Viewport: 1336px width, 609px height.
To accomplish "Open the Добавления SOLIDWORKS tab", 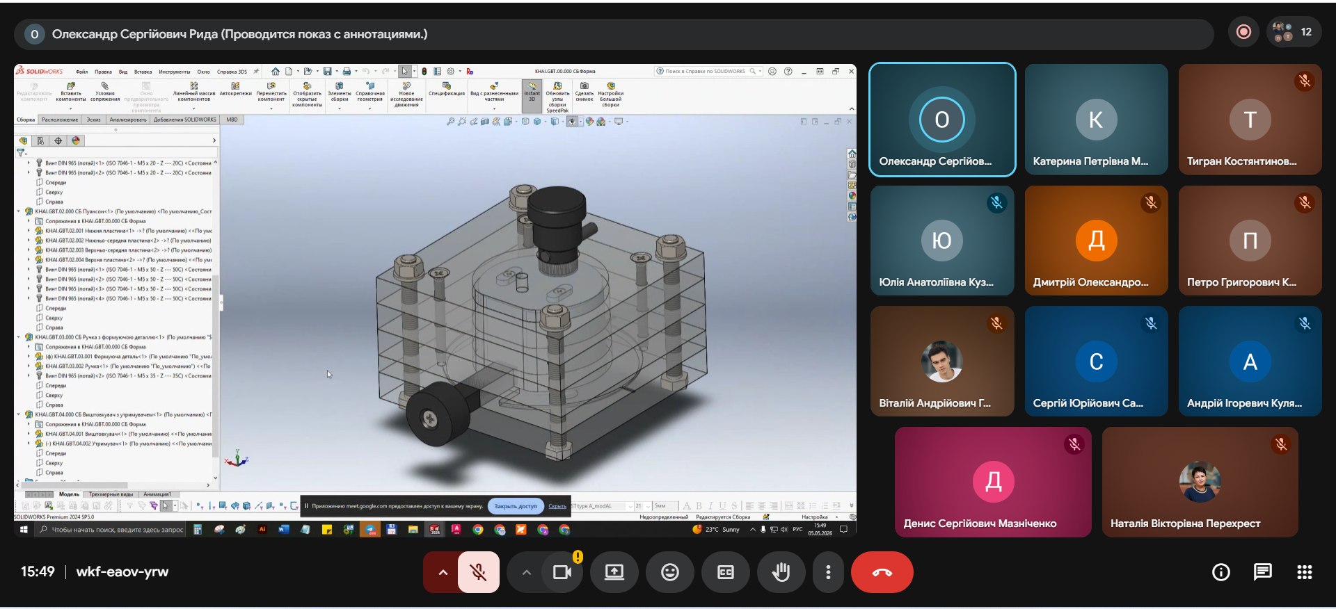I will (185, 120).
